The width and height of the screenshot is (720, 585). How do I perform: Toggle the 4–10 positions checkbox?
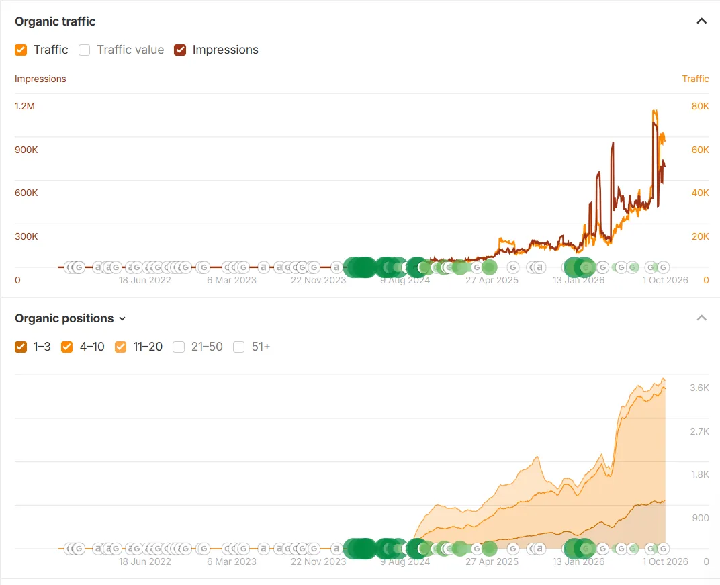coord(66,347)
